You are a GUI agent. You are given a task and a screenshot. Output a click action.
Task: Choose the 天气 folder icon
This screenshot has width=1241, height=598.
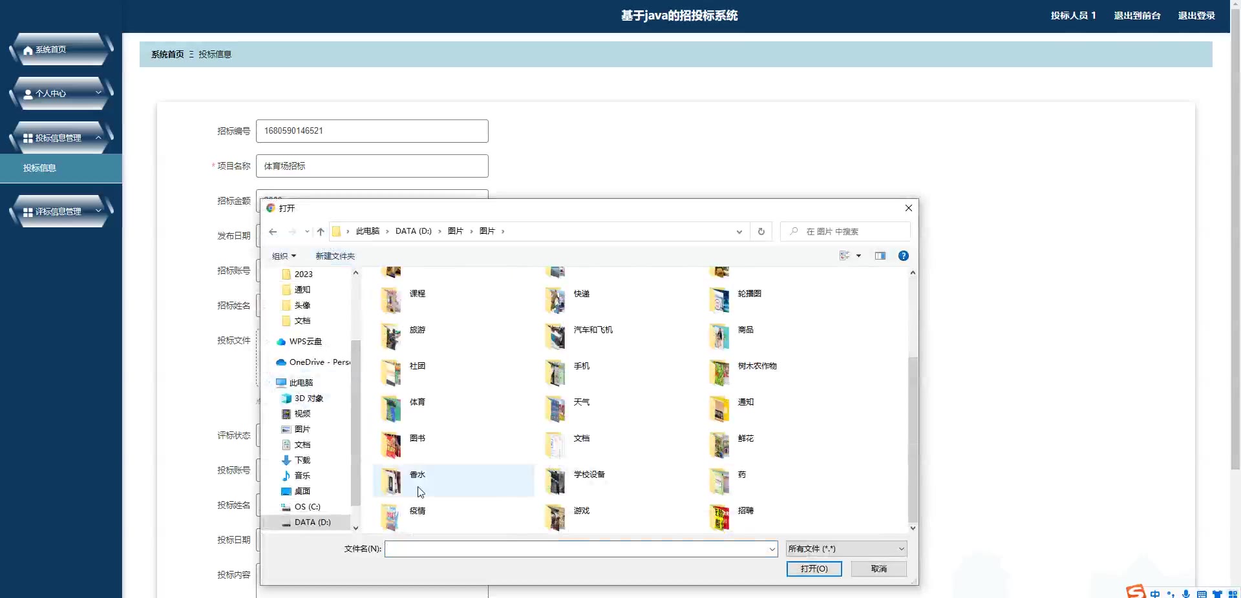(x=555, y=409)
